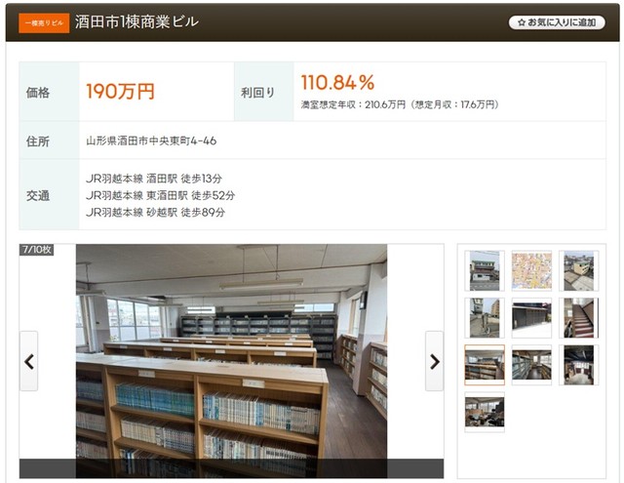Viewport: 624px width, 483px height.
Task: Show next photo with right arrow
Action: pyautogui.click(x=434, y=361)
